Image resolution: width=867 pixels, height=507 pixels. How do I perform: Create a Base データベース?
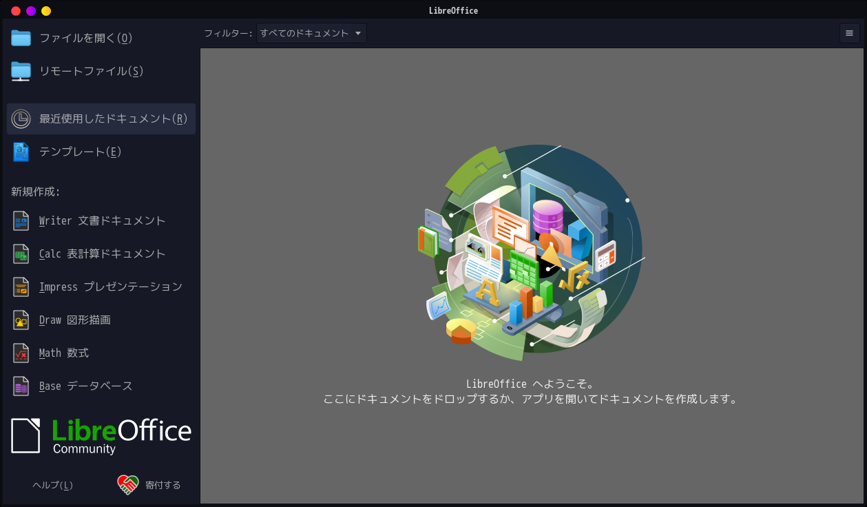101,386
